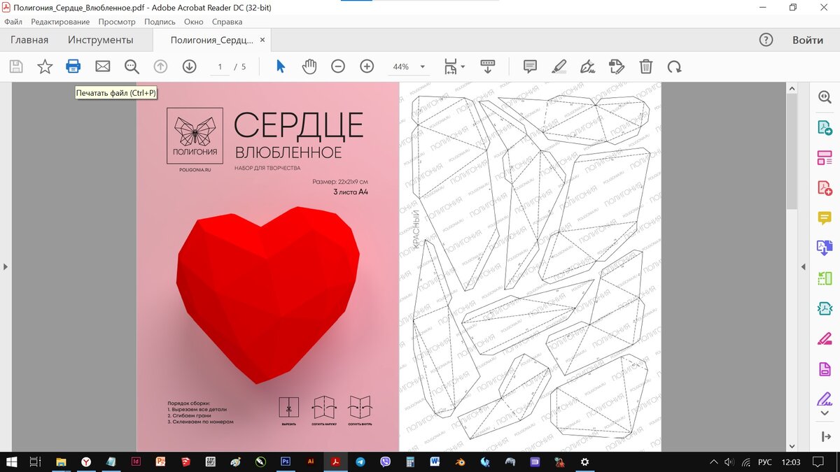840x472 pixels.
Task: Expand more tools chevron in sidebar
Action: click(825, 413)
